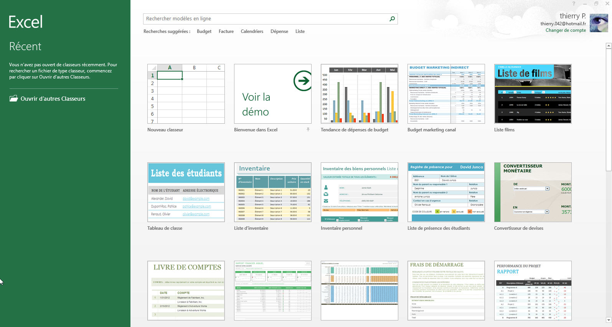Search suggested term Facture
This screenshot has width=612, height=327.
click(226, 31)
